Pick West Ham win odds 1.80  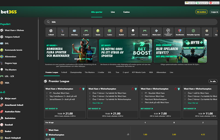click(145, 135)
